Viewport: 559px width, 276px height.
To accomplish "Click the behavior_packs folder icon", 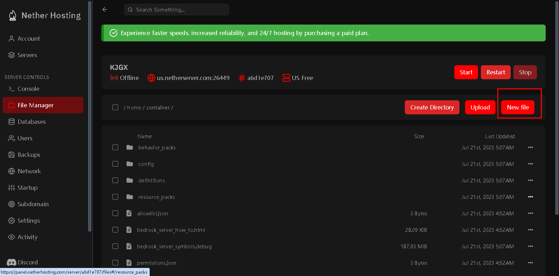I will click(130, 147).
